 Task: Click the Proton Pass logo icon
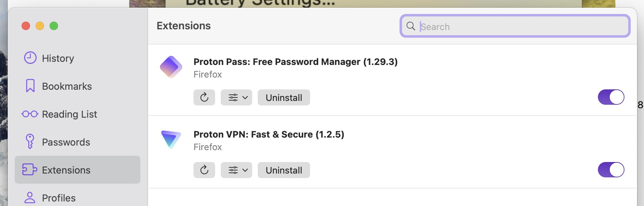coord(171,67)
